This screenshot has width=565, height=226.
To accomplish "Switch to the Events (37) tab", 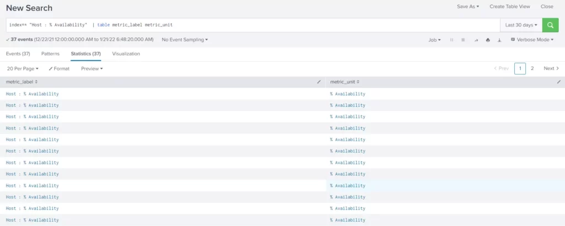I will tap(18, 53).
